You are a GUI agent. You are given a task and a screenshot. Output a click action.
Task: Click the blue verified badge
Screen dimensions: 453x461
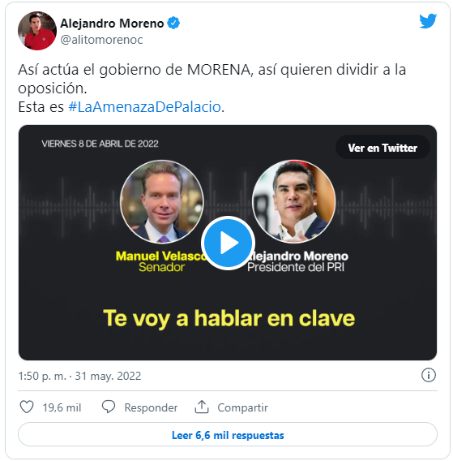point(173,23)
